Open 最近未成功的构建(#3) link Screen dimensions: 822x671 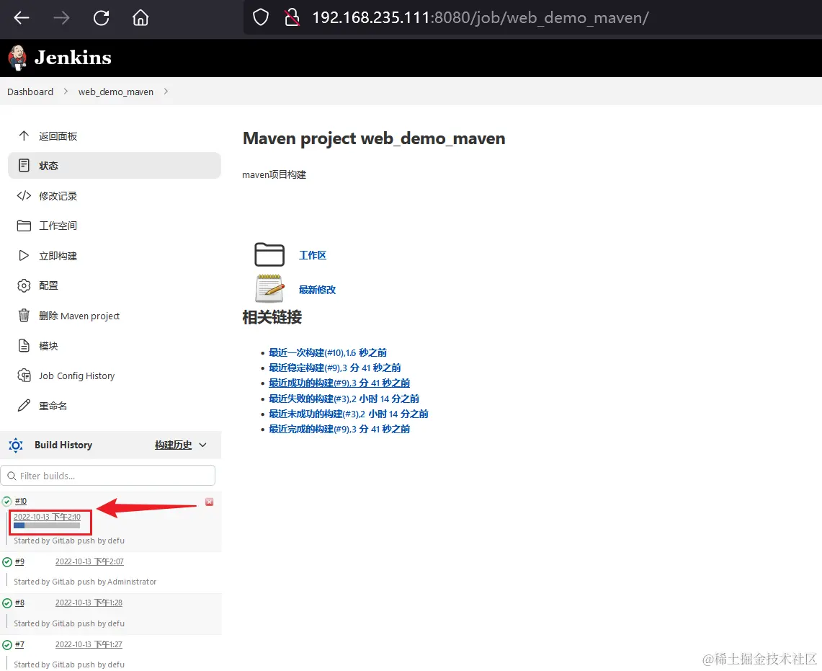click(349, 414)
